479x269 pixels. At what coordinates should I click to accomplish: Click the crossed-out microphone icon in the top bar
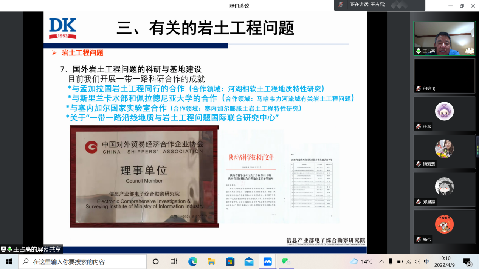coord(341,6)
